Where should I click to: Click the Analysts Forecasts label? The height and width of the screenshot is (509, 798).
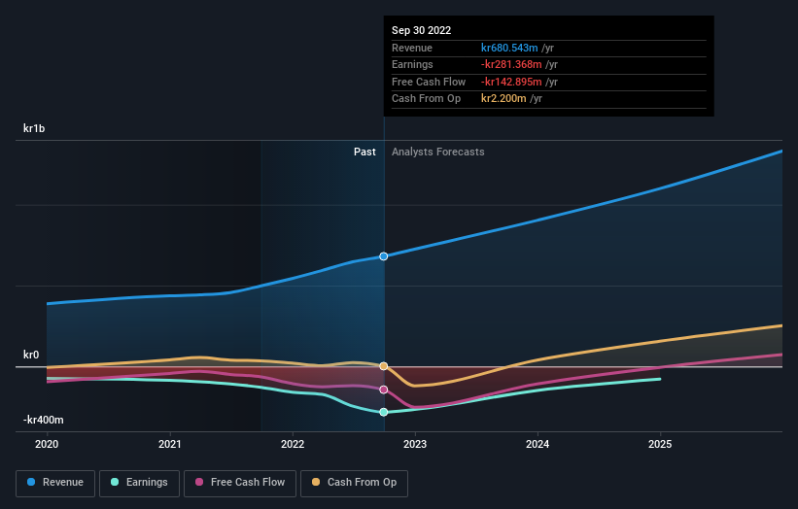(438, 153)
